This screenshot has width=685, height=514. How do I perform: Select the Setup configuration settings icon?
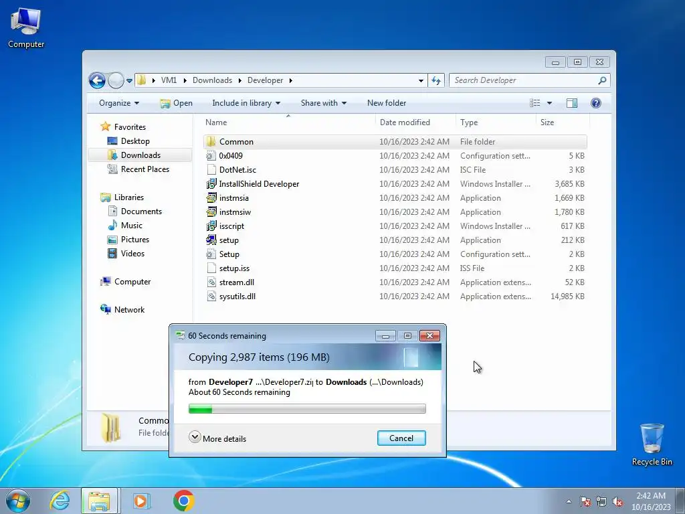point(211,254)
